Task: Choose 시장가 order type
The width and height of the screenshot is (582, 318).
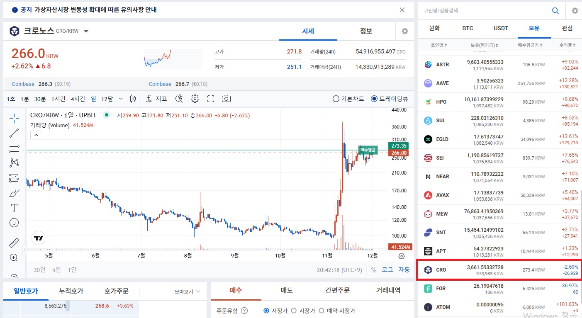Action: pos(303,311)
